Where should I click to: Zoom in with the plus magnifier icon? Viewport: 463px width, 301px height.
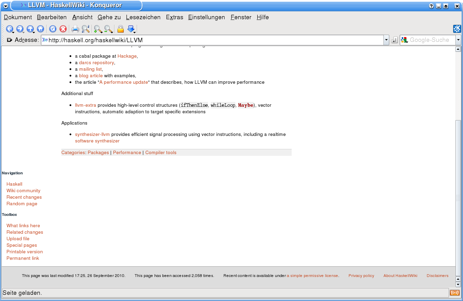[98, 29]
